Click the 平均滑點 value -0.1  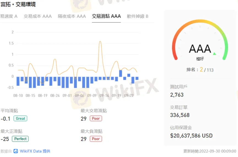coord(6,119)
